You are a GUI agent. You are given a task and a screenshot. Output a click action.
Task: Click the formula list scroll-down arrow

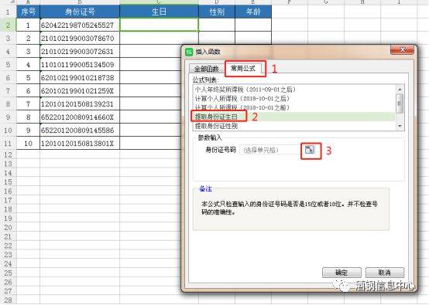[x=400, y=126]
